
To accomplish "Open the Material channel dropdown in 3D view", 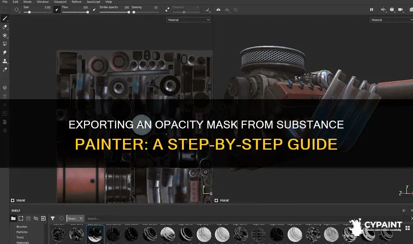I will tap(391, 20).
